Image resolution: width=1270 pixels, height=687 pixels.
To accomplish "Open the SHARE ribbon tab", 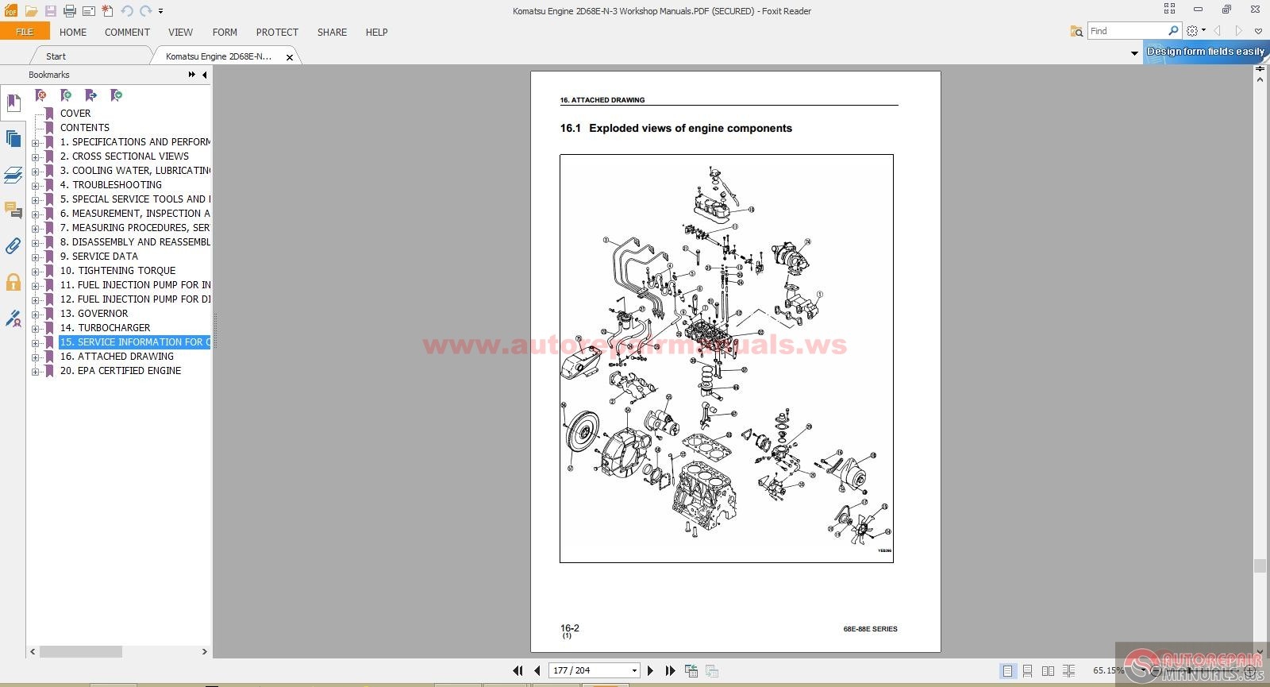I will point(332,32).
